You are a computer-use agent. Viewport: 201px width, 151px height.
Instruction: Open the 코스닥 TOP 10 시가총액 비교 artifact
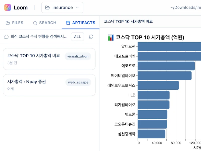(34, 56)
